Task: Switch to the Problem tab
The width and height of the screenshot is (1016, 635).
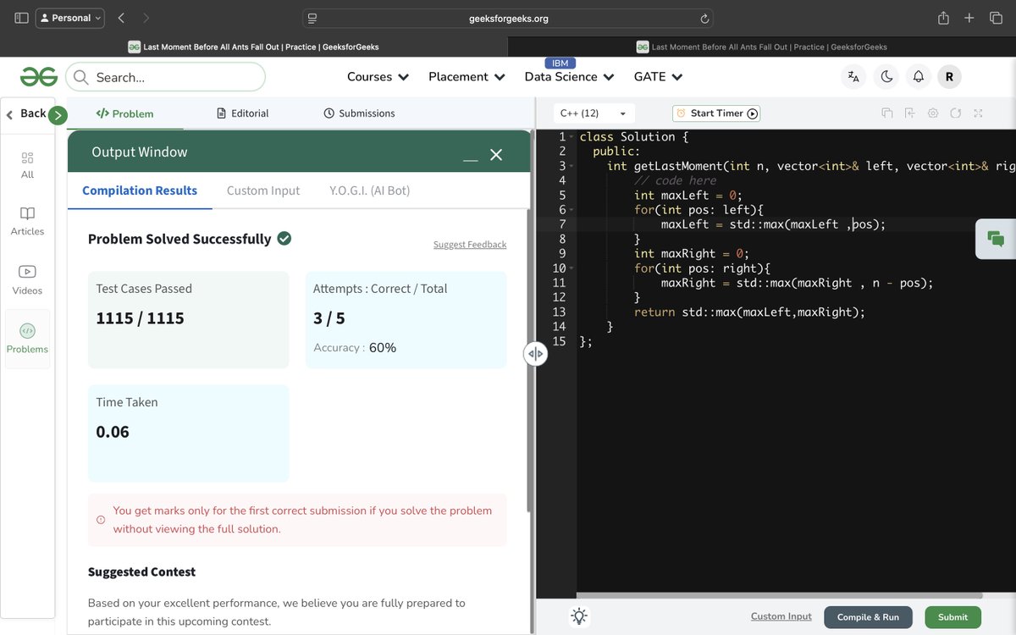Action: click(125, 113)
